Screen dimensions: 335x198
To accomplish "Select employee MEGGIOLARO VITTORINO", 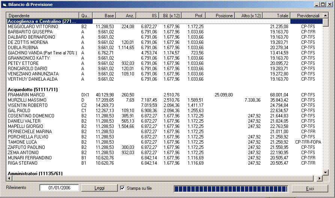I will [33, 27].
